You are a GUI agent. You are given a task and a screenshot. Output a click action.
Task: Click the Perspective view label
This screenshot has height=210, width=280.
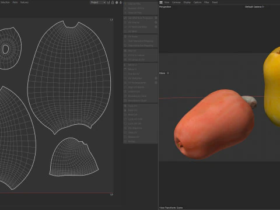click(165, 7)
